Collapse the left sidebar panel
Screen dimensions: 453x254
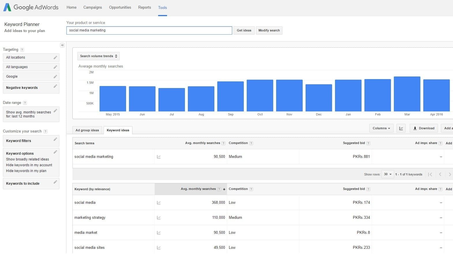(62, 45)
